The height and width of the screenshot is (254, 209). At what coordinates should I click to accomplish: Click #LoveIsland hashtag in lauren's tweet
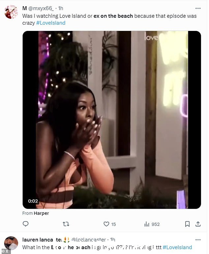click(x=177, y=247)
